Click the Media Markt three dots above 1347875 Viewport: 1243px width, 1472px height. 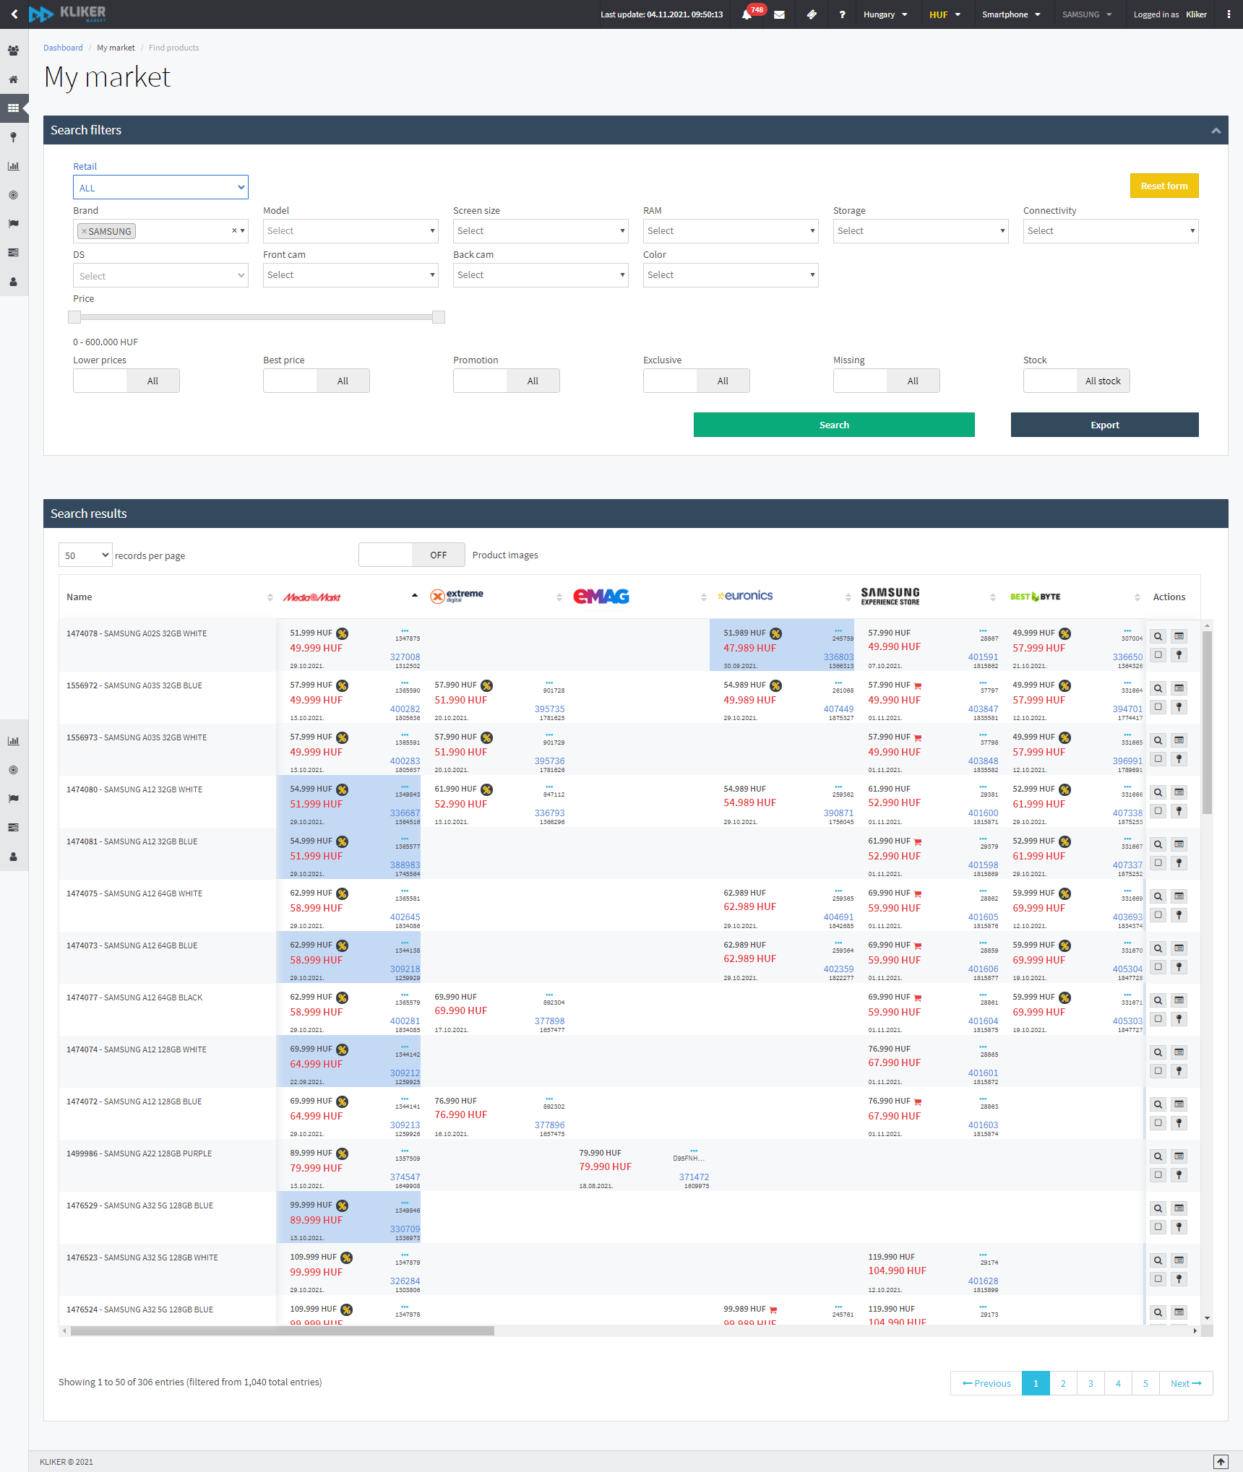coord(405,631)
